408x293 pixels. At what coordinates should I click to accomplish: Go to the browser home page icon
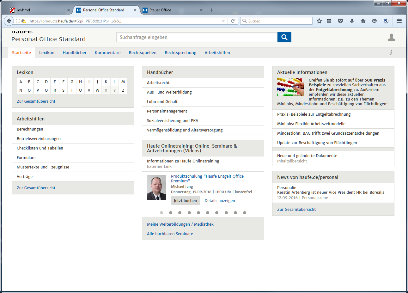click(363, 21)
